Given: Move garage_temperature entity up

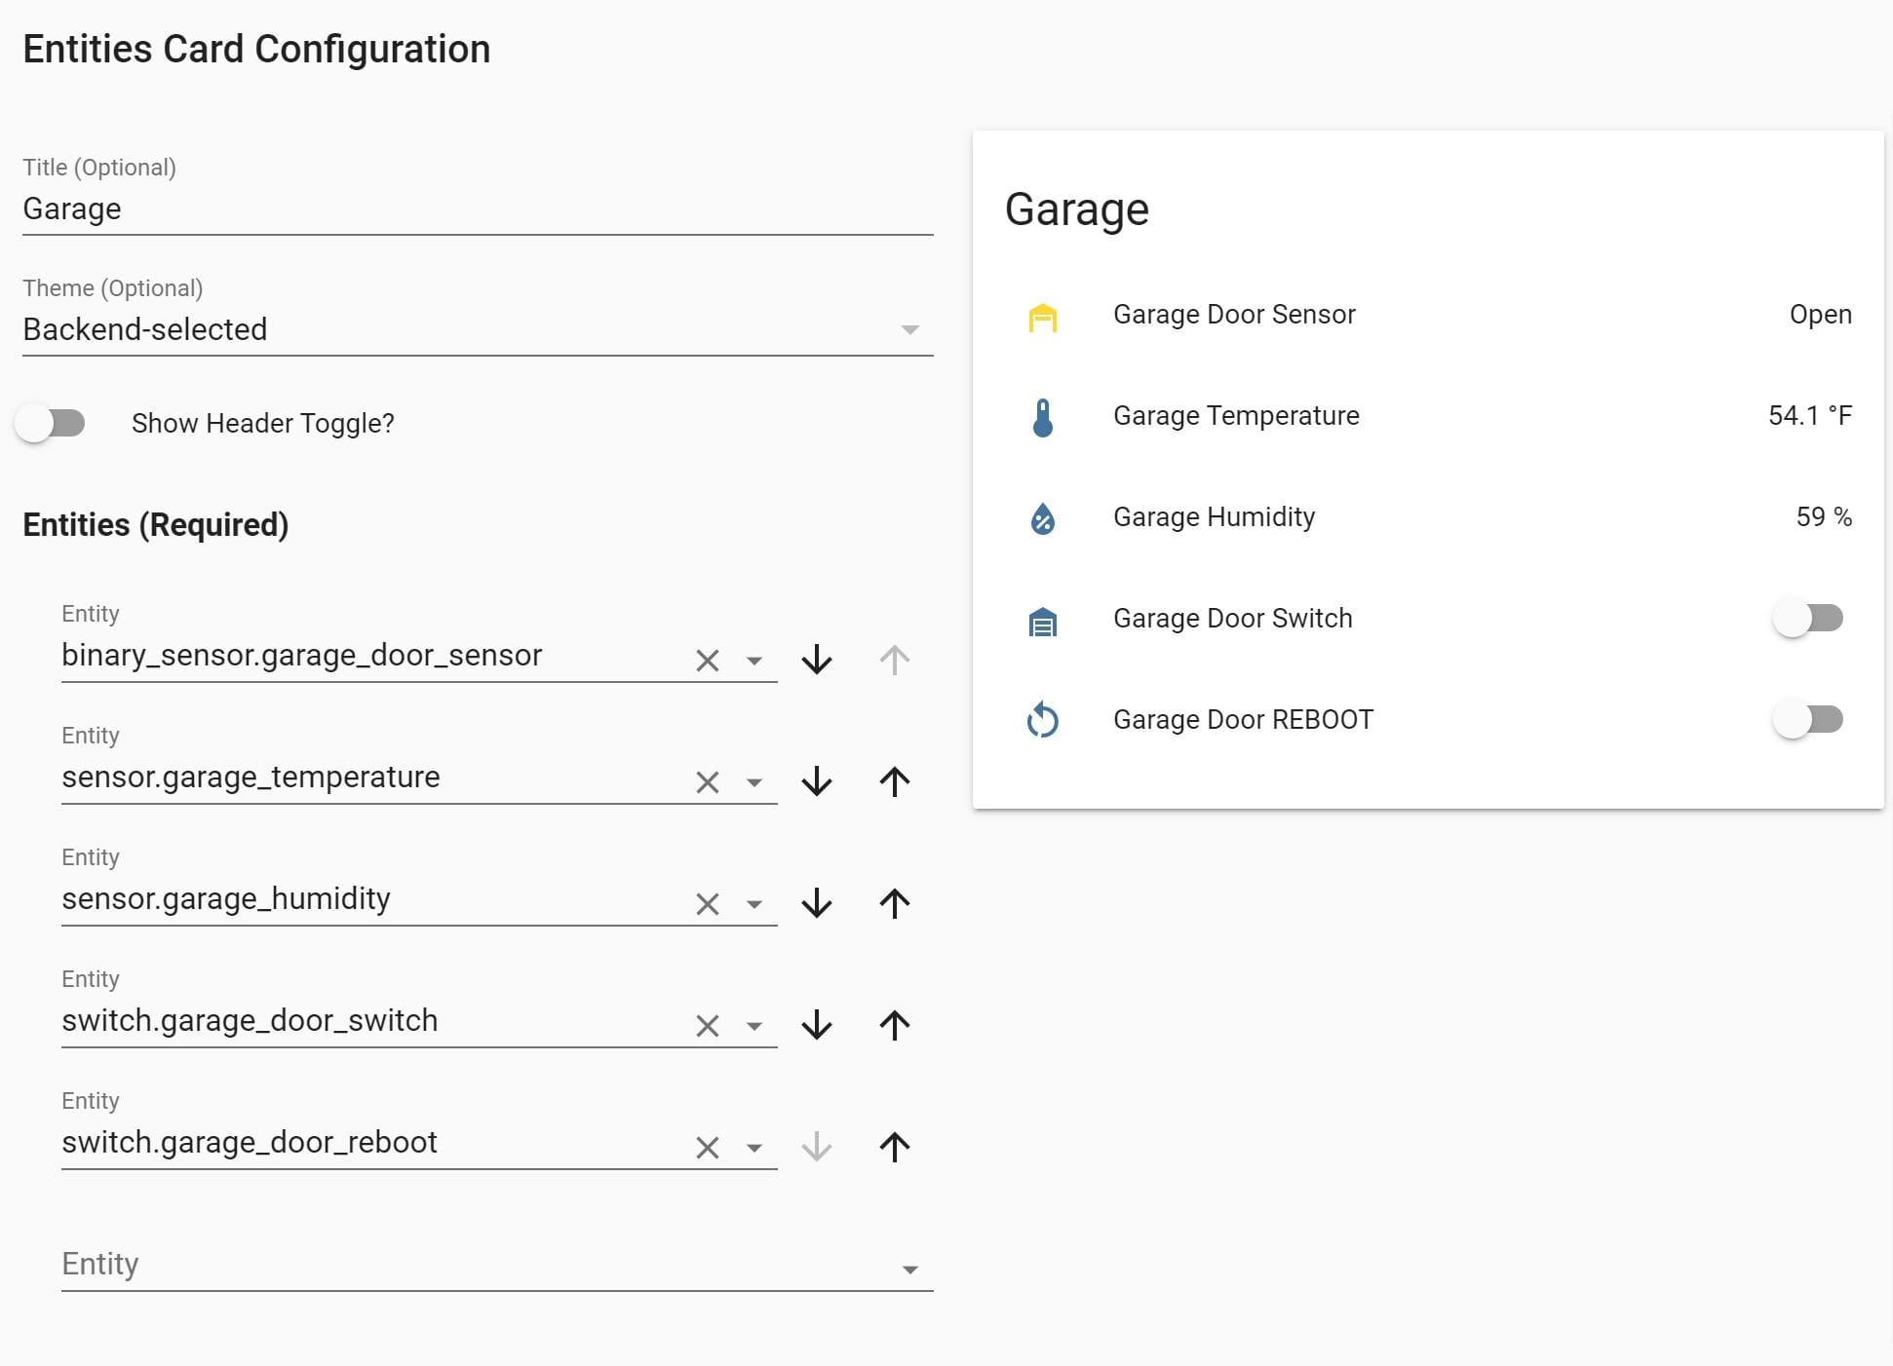Looking at the screenshot, I should coord(894,781).
